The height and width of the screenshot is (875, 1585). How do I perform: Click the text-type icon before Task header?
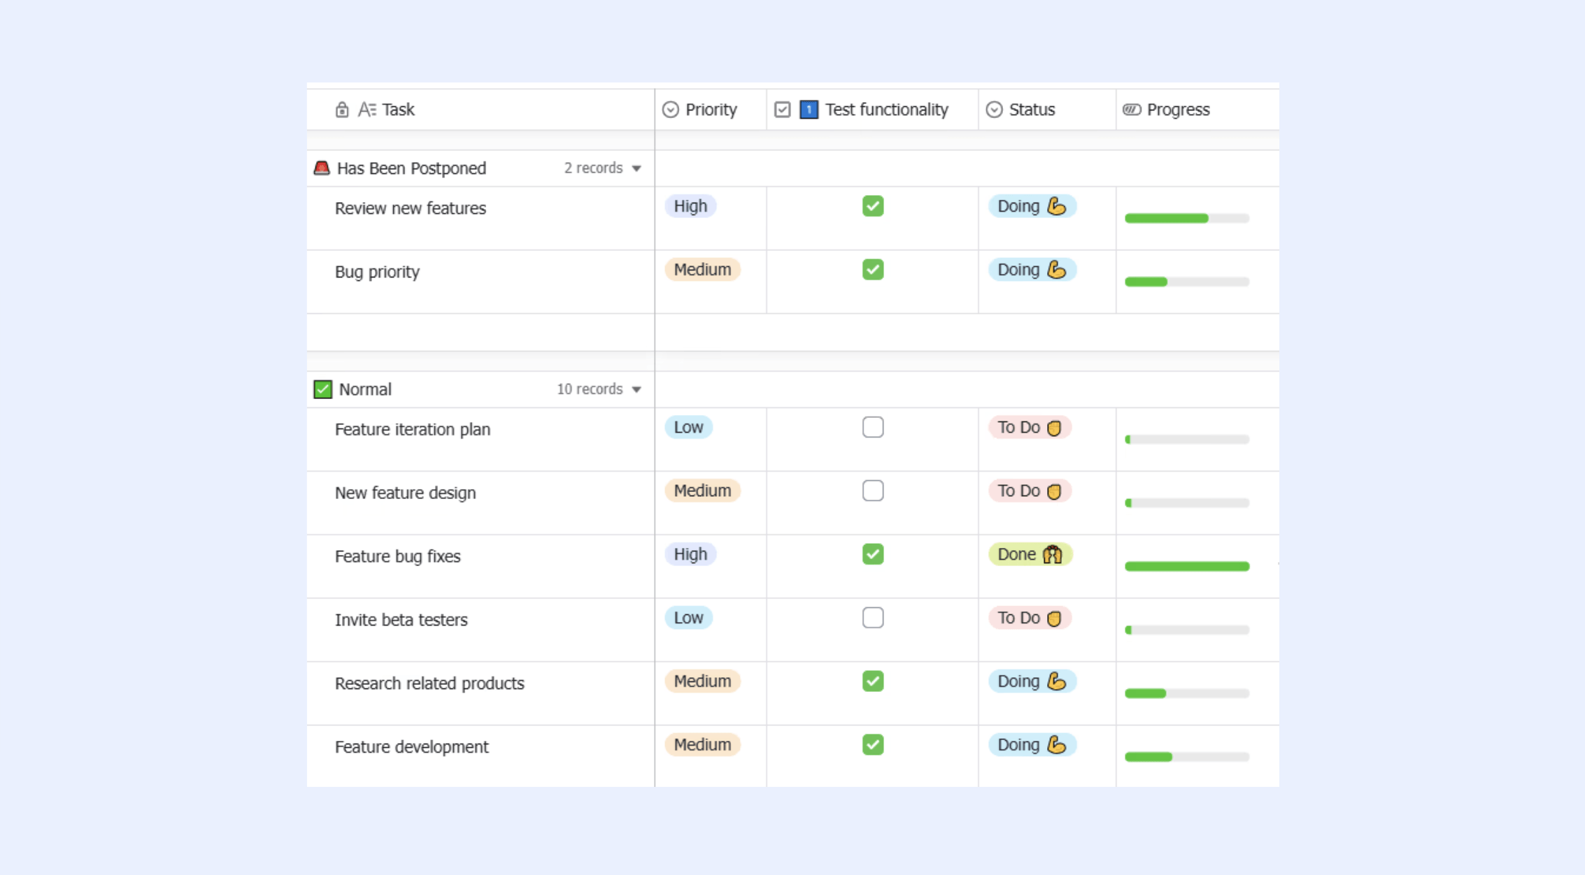click(367, 110)
